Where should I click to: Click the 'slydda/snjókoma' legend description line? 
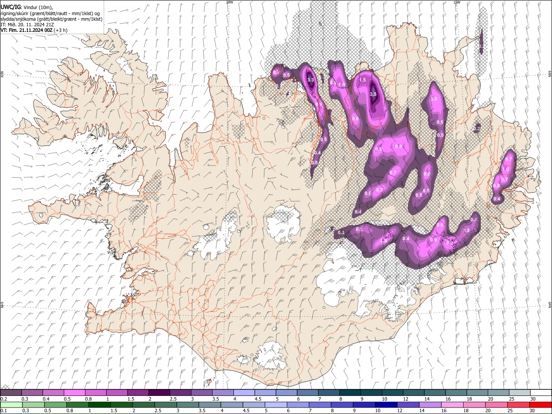(51, 19)
